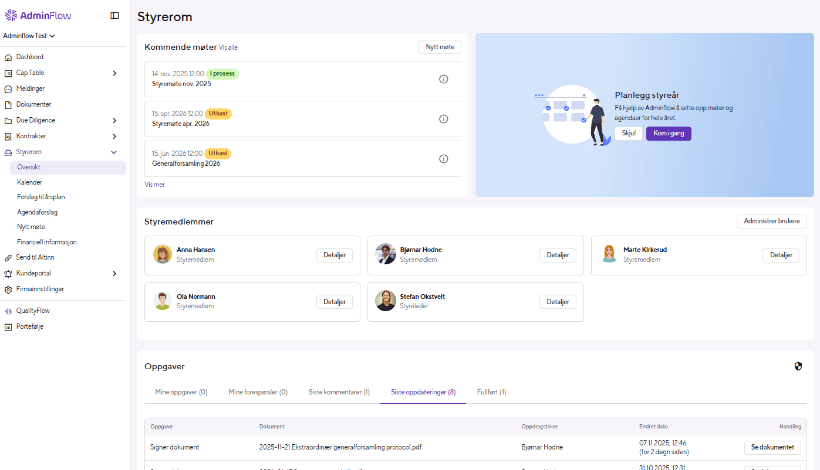The width and height of the screenshot is (820, 470).
Task: Select the Meldinger sidebar icon
Action: click(x=7, y=88)
